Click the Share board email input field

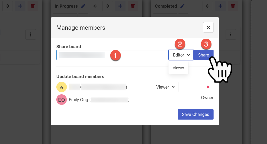[112, 55]
